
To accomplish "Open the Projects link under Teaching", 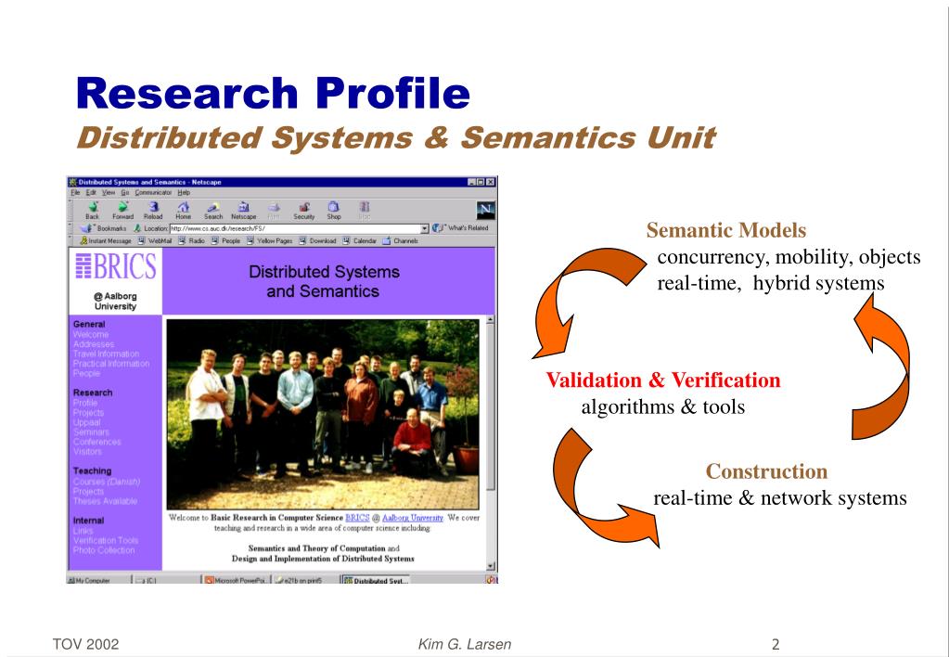I will [88, 491].
